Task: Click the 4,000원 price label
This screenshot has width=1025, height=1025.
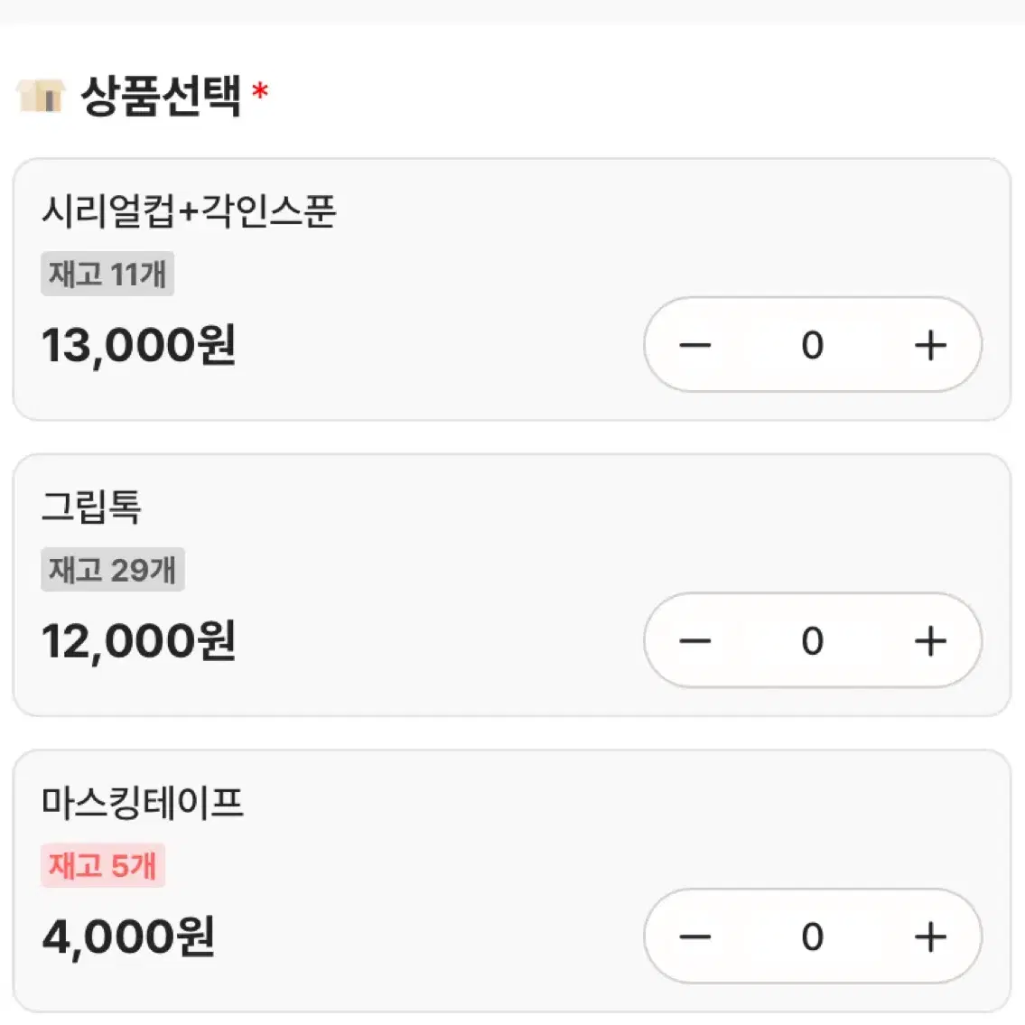Action: (x=128, y=936)
